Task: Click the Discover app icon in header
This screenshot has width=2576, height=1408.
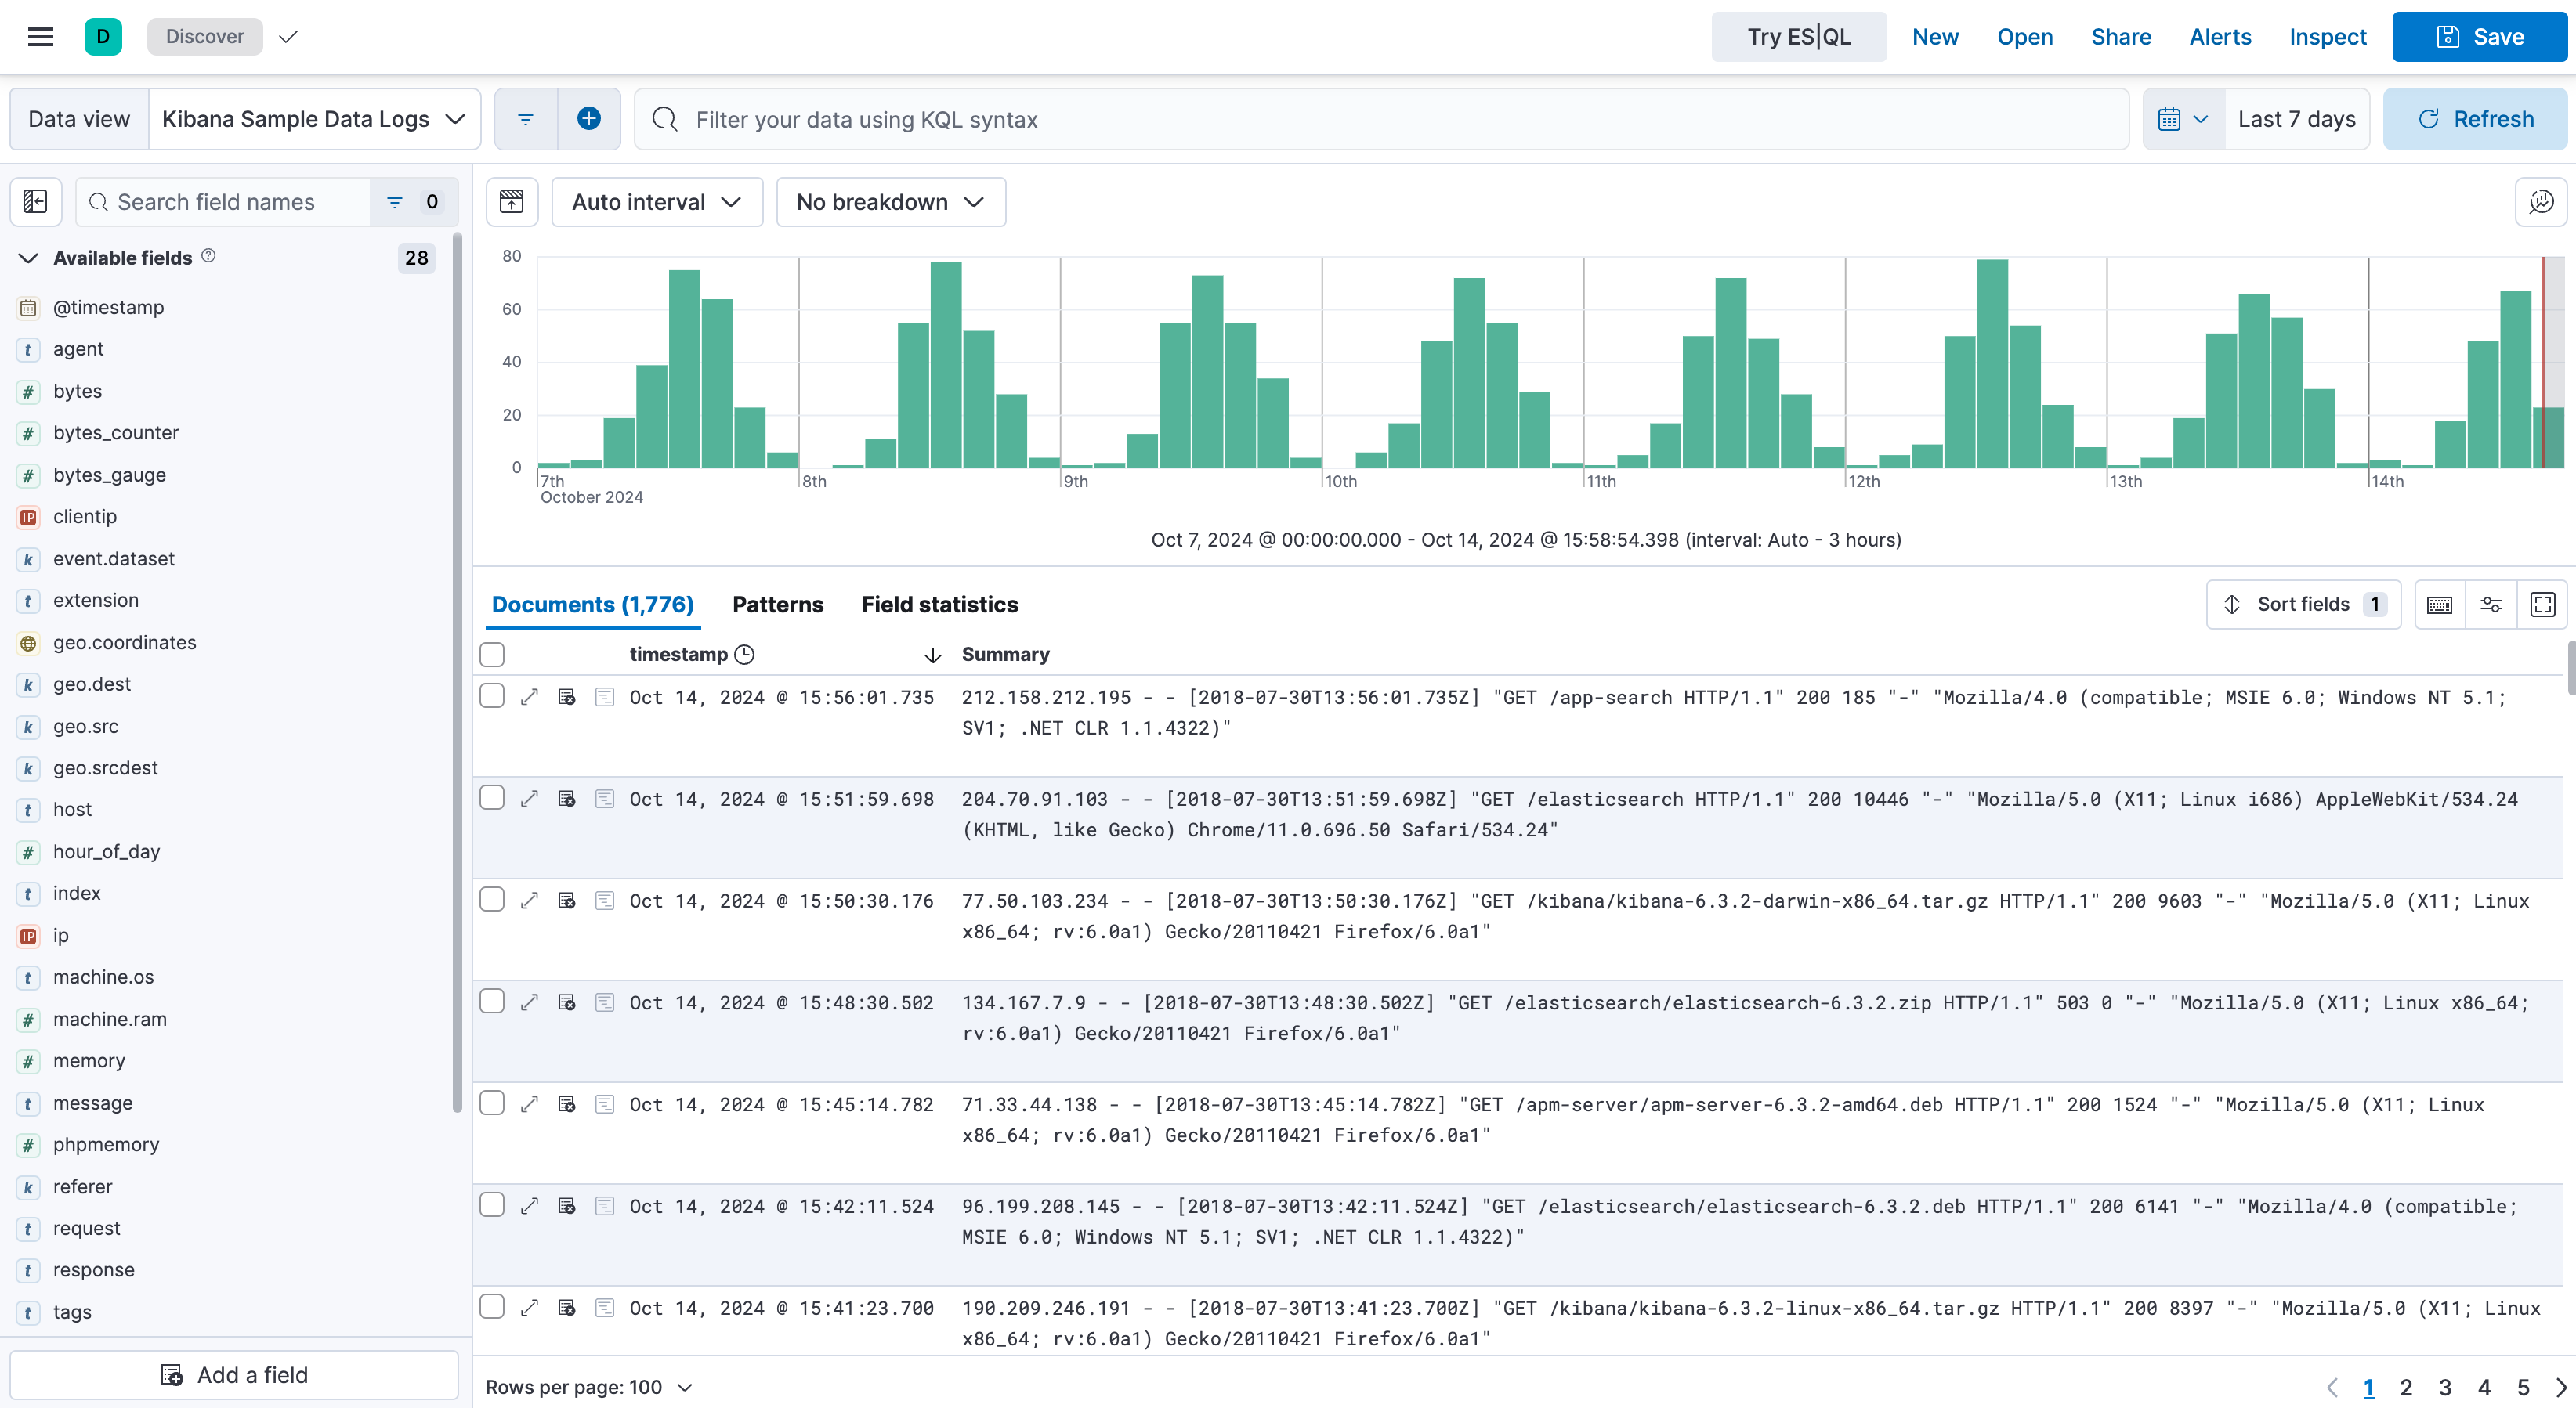Action: [103, 36]
